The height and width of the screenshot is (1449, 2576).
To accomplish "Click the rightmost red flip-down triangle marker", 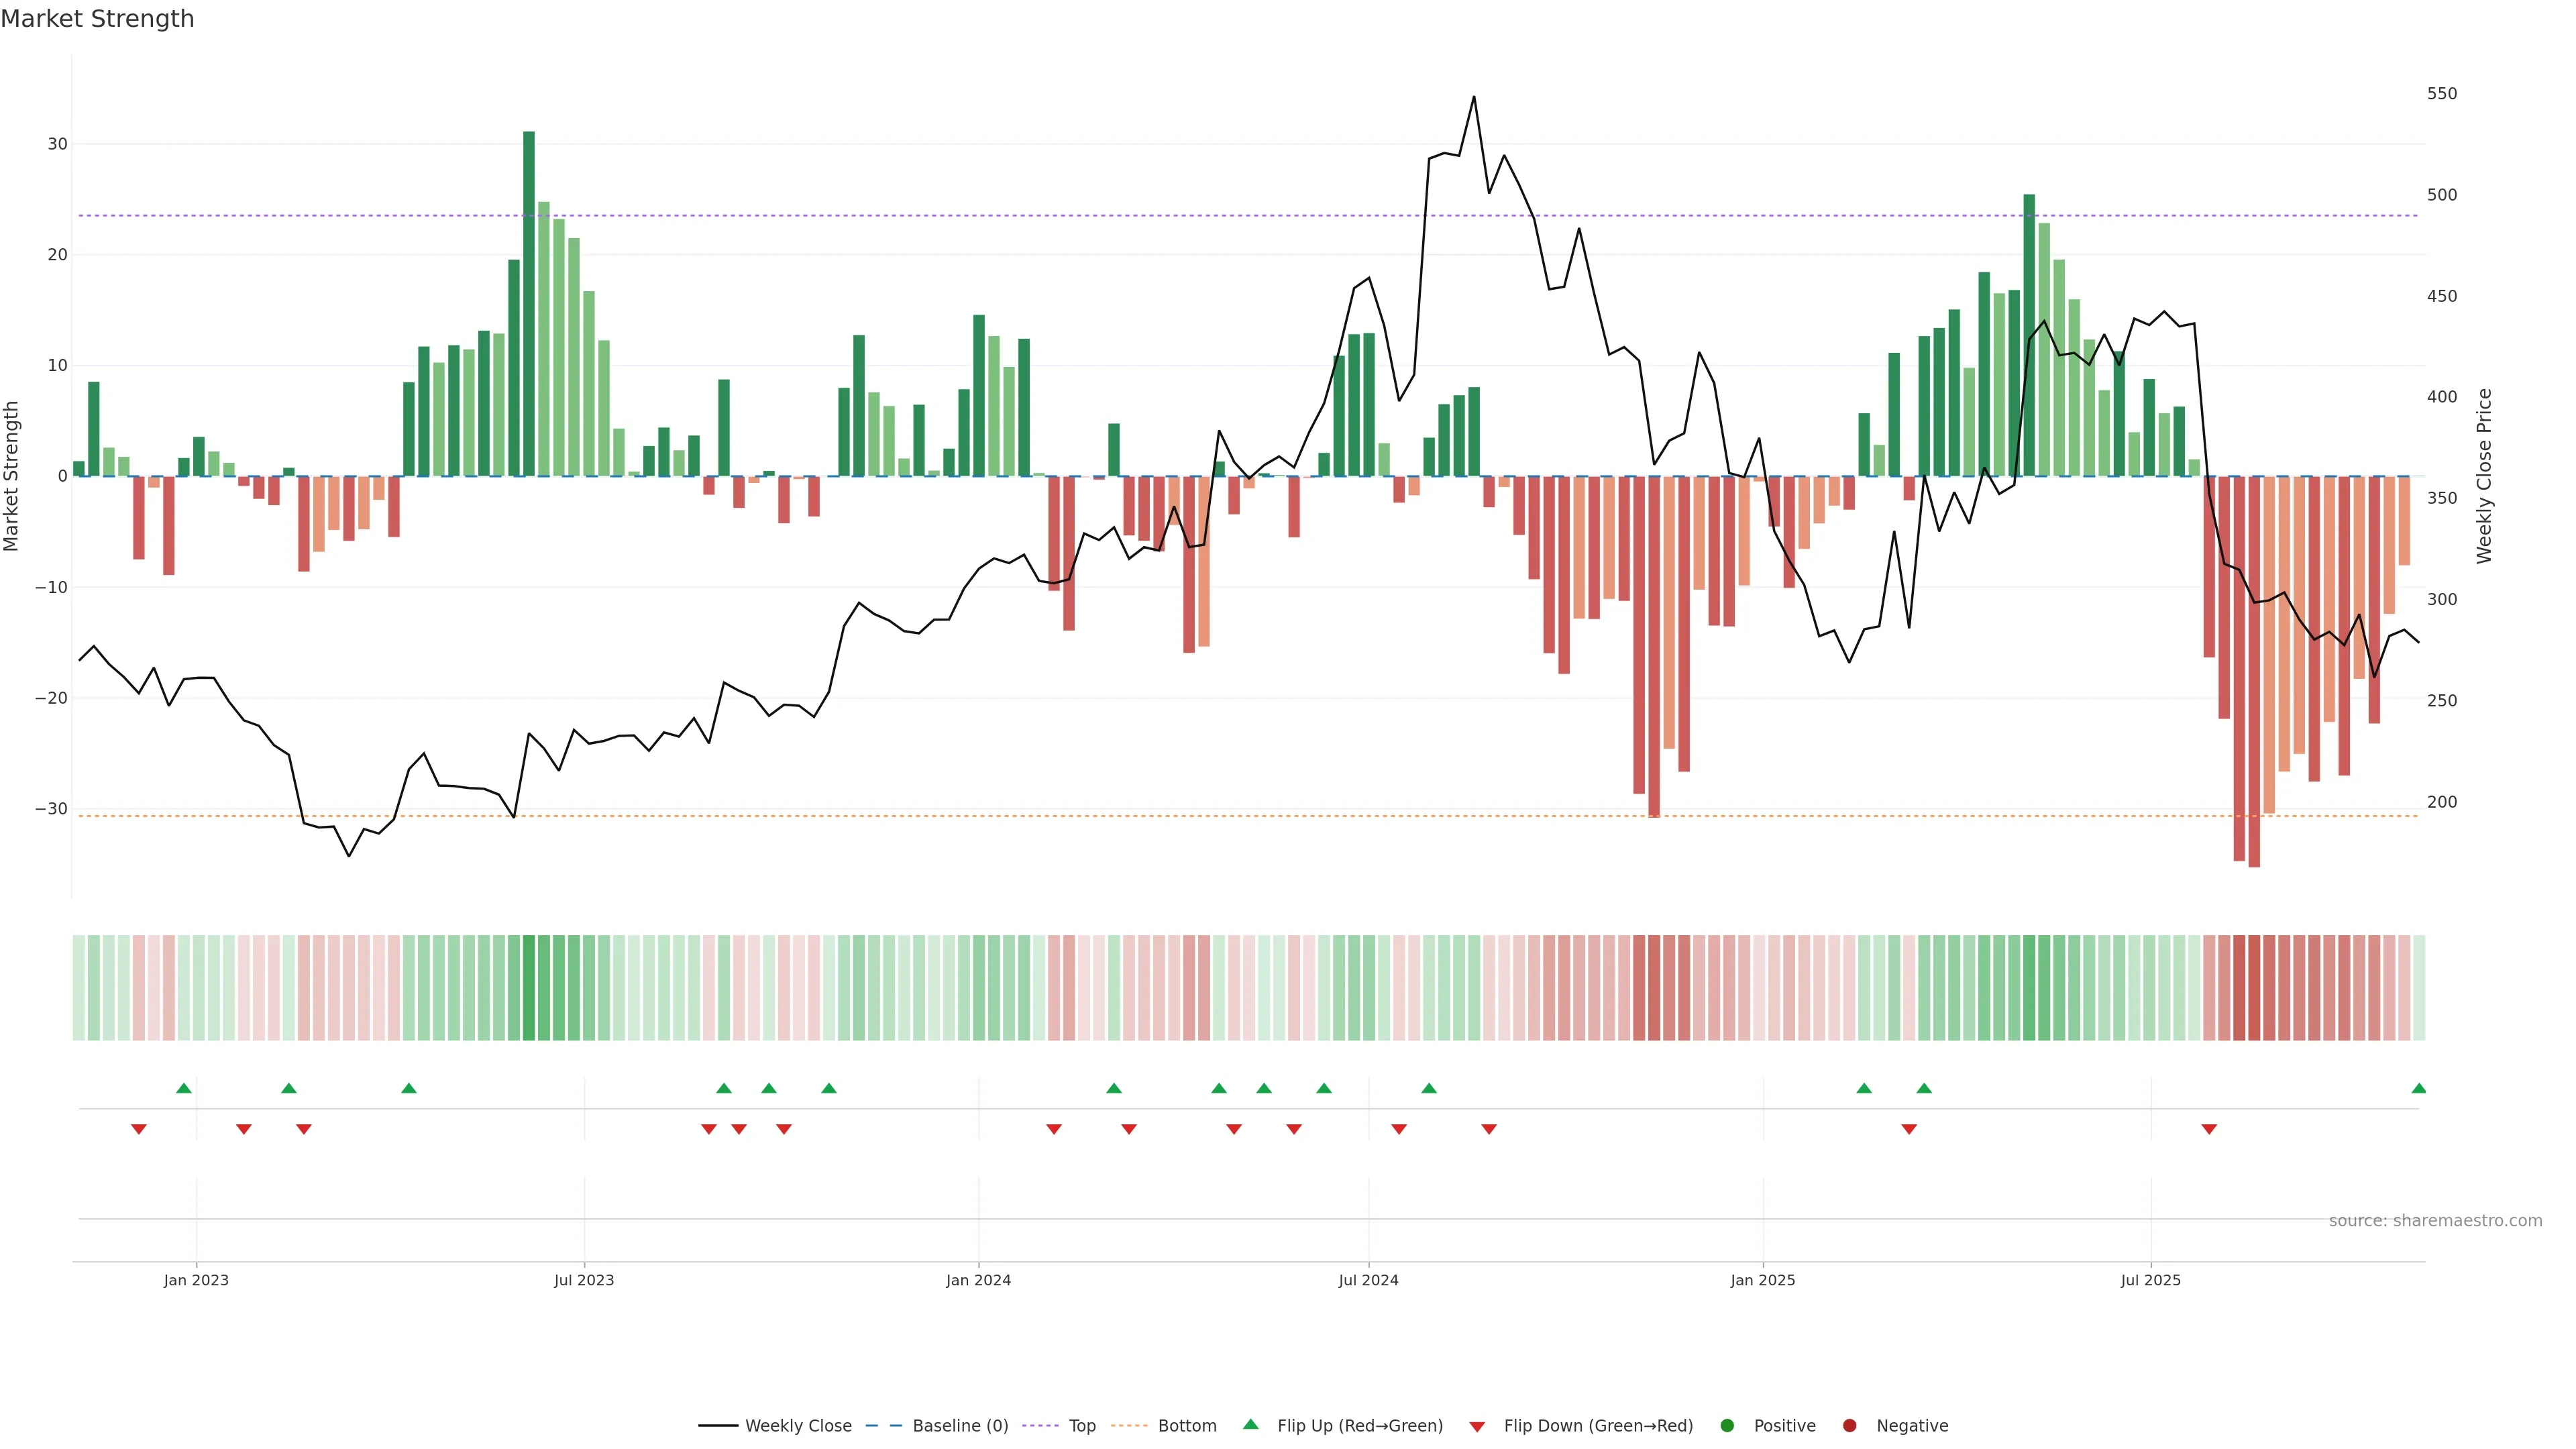I will (2209, 1129).
